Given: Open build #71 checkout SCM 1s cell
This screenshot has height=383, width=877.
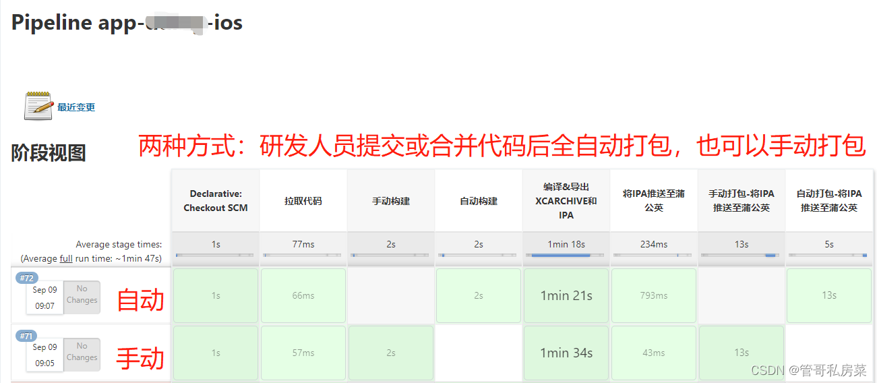Looking at the screenshot, I should [x=216, y=353].
